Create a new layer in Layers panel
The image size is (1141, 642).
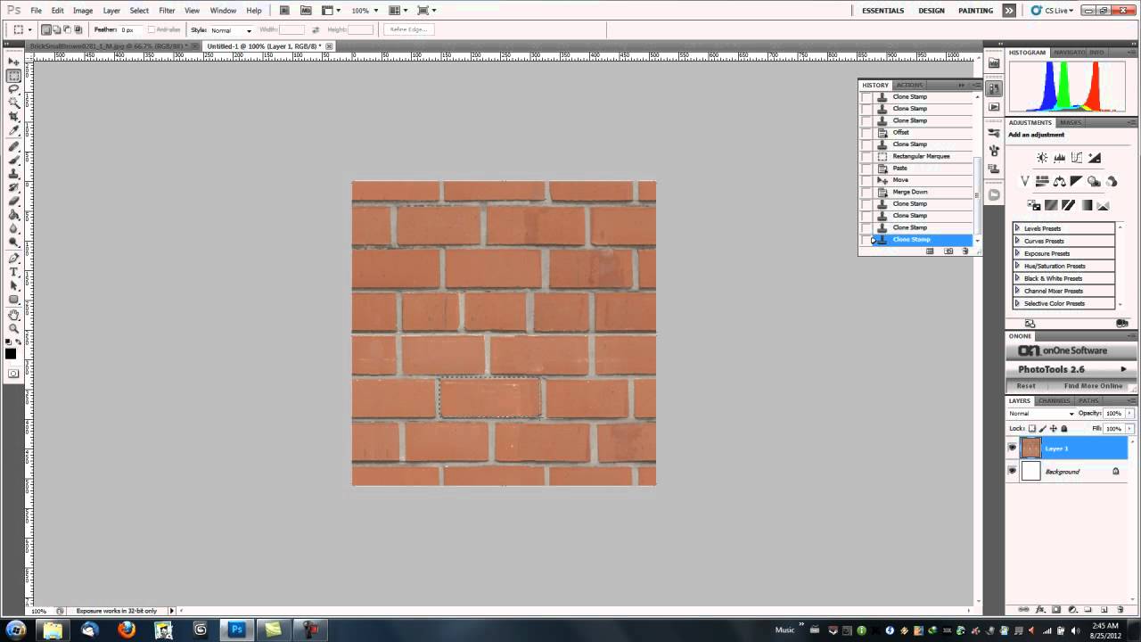point(1104,610)
